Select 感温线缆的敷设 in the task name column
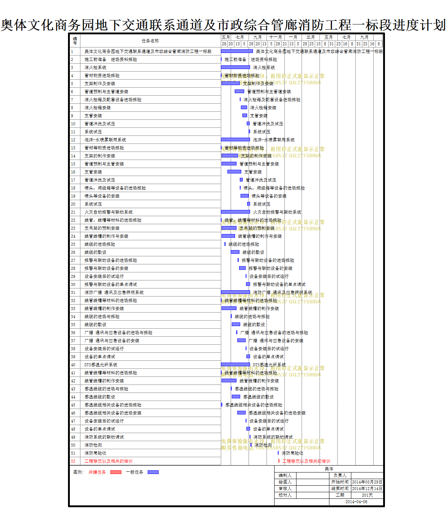Image resolution: width=446 pixels, height=524 pixels. (x=100, y=397)
